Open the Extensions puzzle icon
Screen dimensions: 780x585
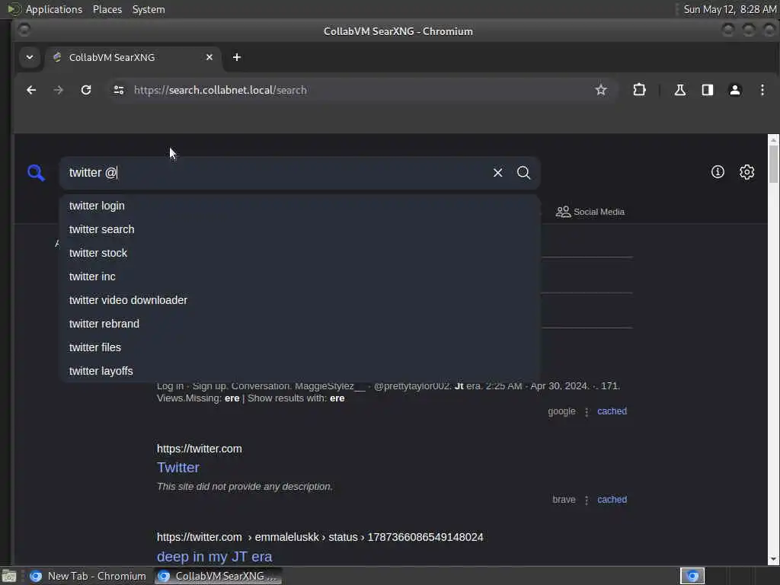639,90
